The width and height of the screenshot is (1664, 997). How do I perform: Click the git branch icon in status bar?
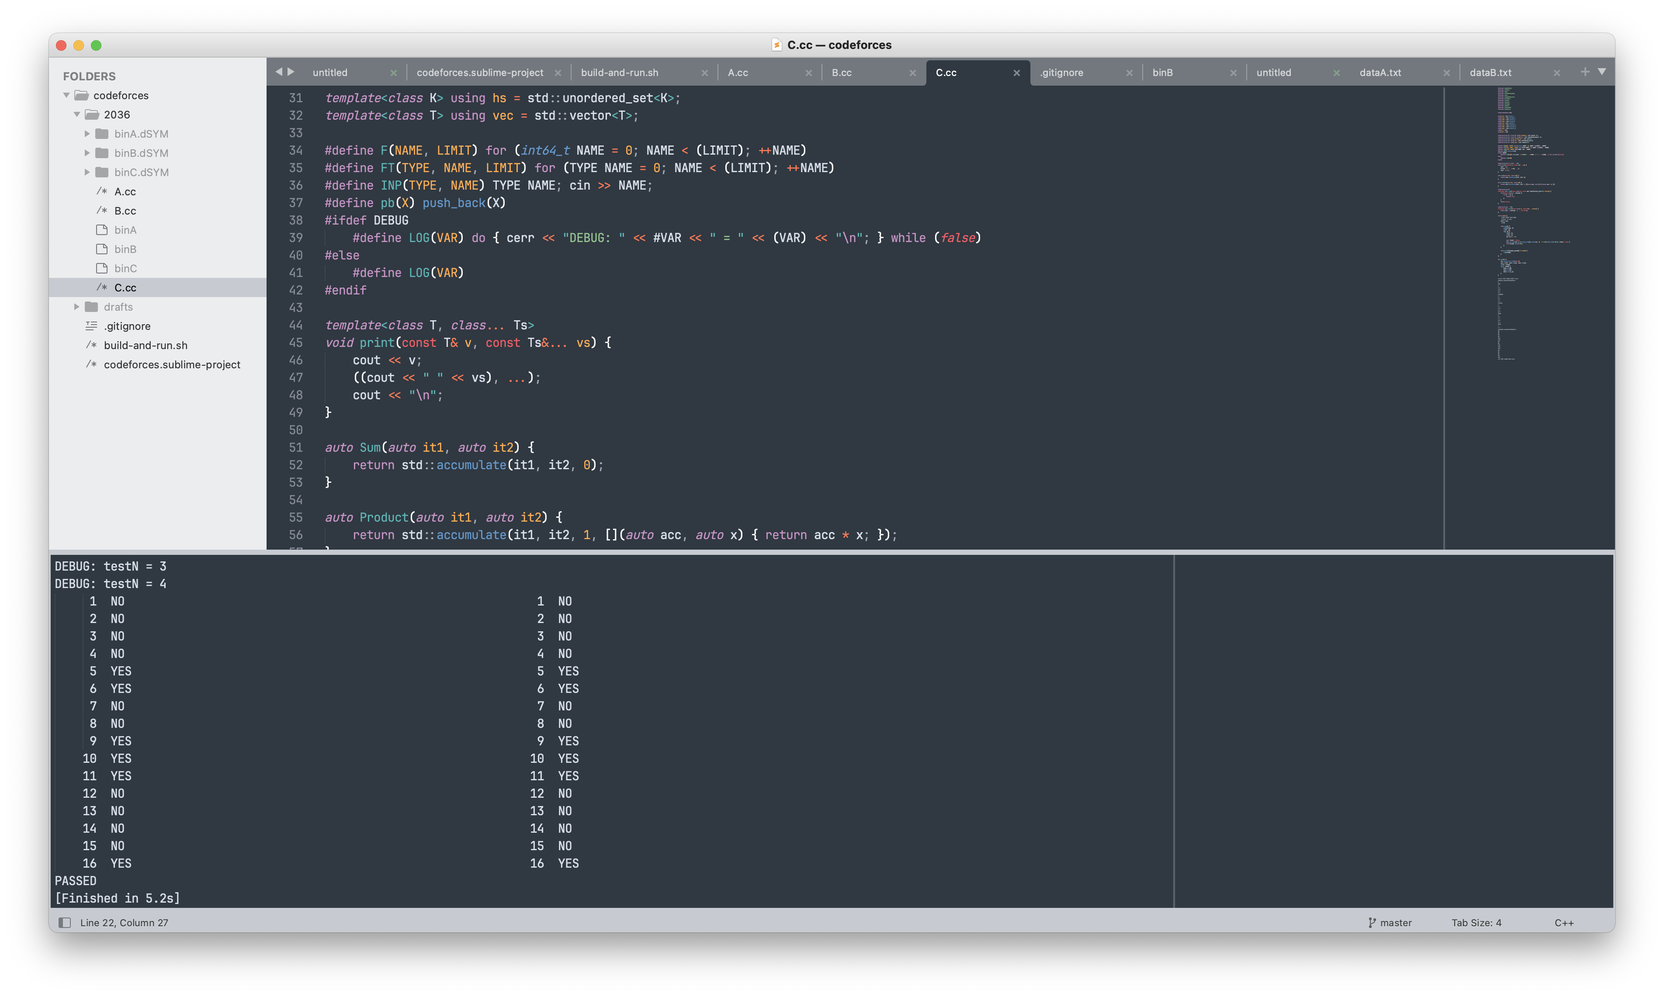pos(1372,922)
